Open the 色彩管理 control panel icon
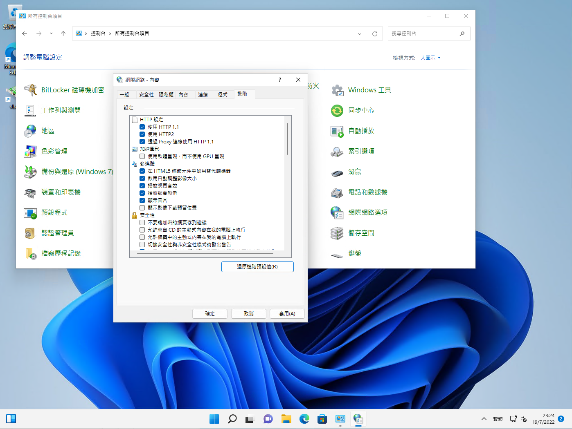 click(30, 151)
